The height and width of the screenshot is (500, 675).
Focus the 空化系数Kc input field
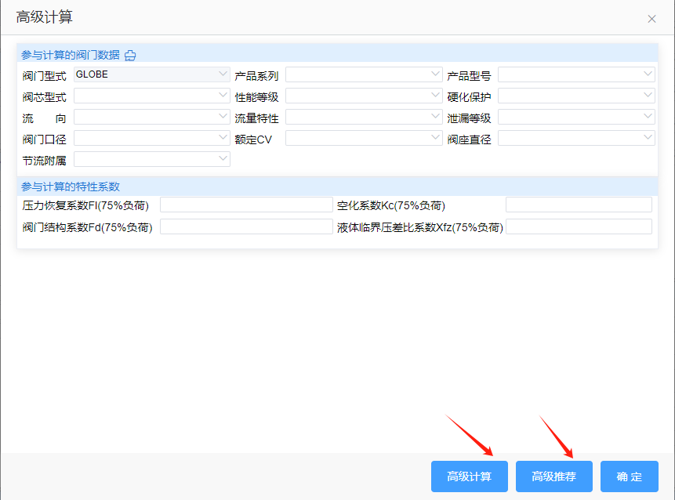point(579,205)
